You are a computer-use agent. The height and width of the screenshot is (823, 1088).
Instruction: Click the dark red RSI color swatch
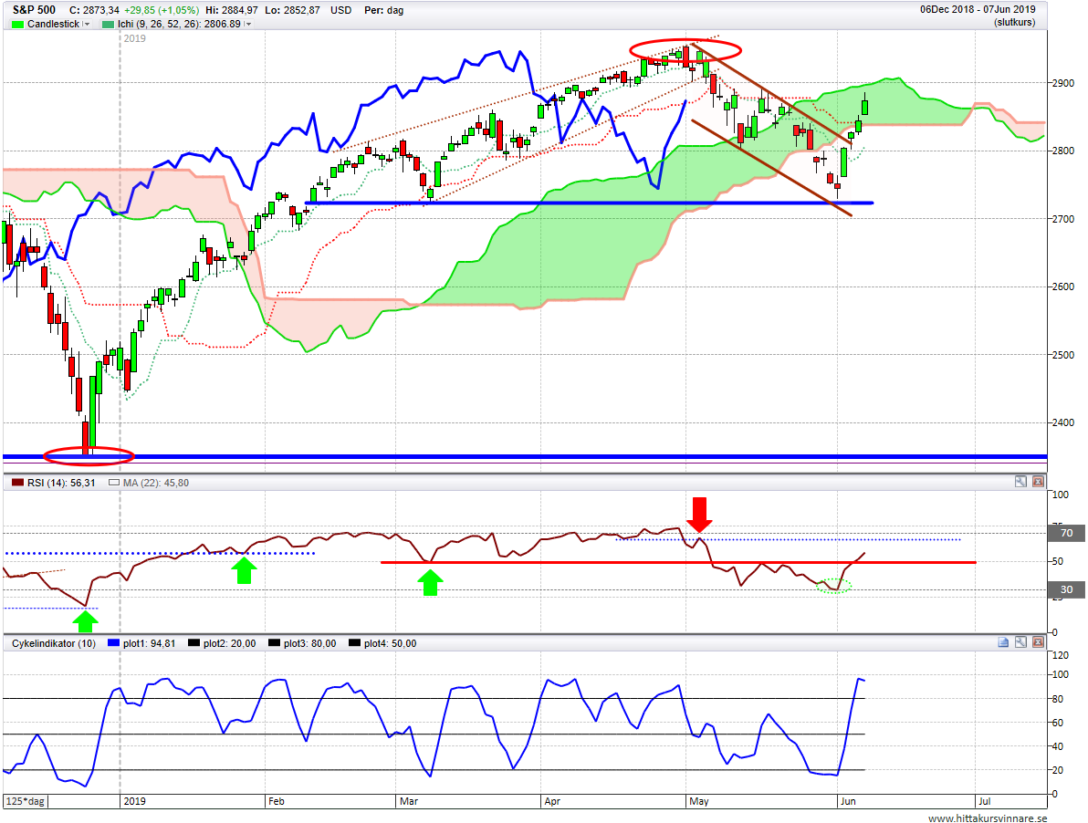coord(18,483)
